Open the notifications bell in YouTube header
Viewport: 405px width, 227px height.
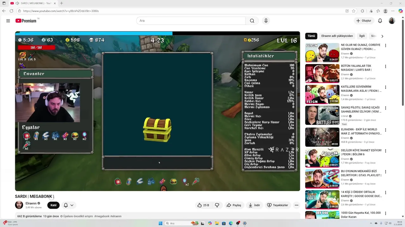[380, 21]
